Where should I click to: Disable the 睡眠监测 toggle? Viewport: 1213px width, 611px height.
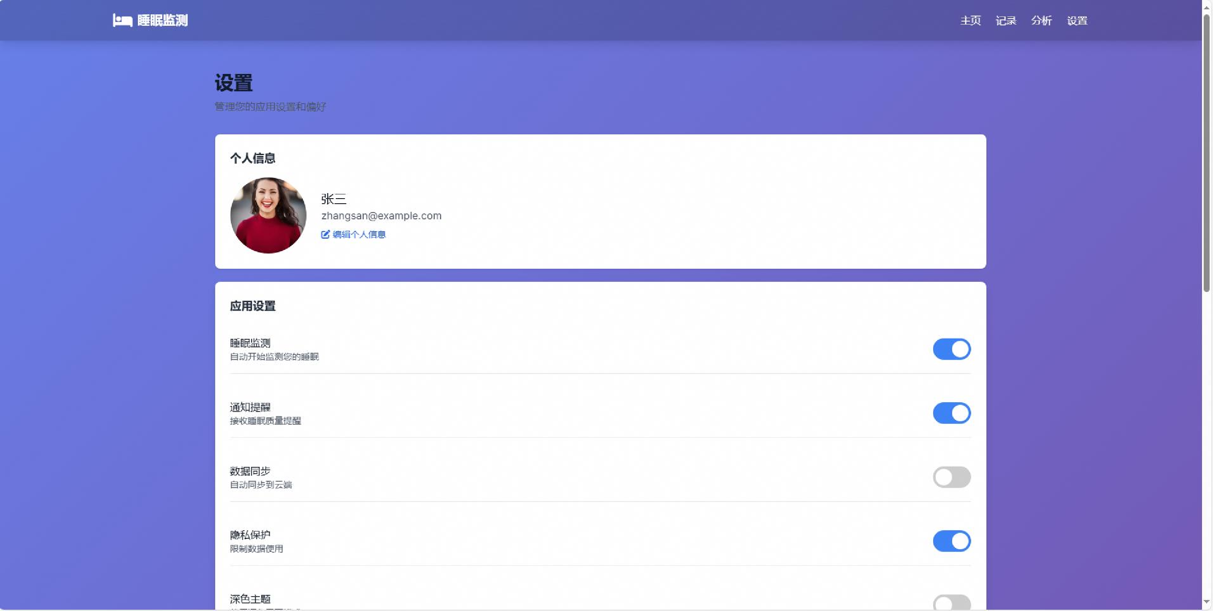pos(951,349)
